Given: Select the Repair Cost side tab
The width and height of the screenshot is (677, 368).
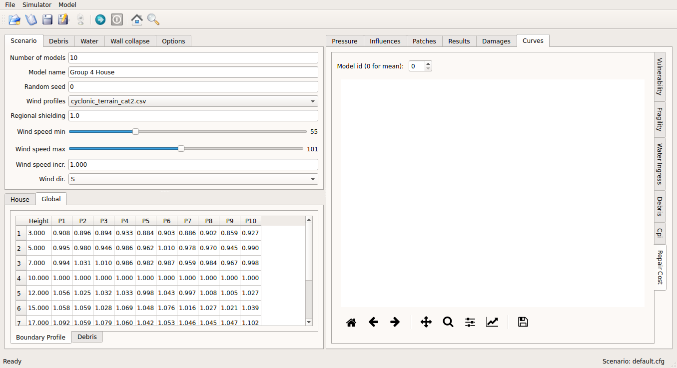Looking at the screenshot, I should (x=660, y=267).
